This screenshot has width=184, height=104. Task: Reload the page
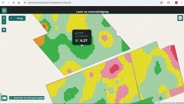[13, 3]
